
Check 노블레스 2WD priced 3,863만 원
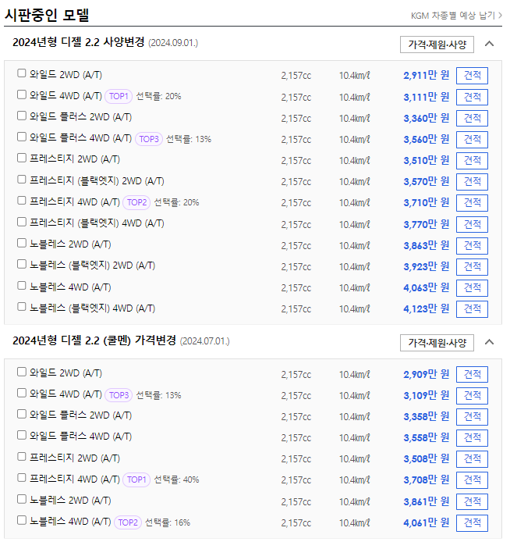click(x=22, y=243)
